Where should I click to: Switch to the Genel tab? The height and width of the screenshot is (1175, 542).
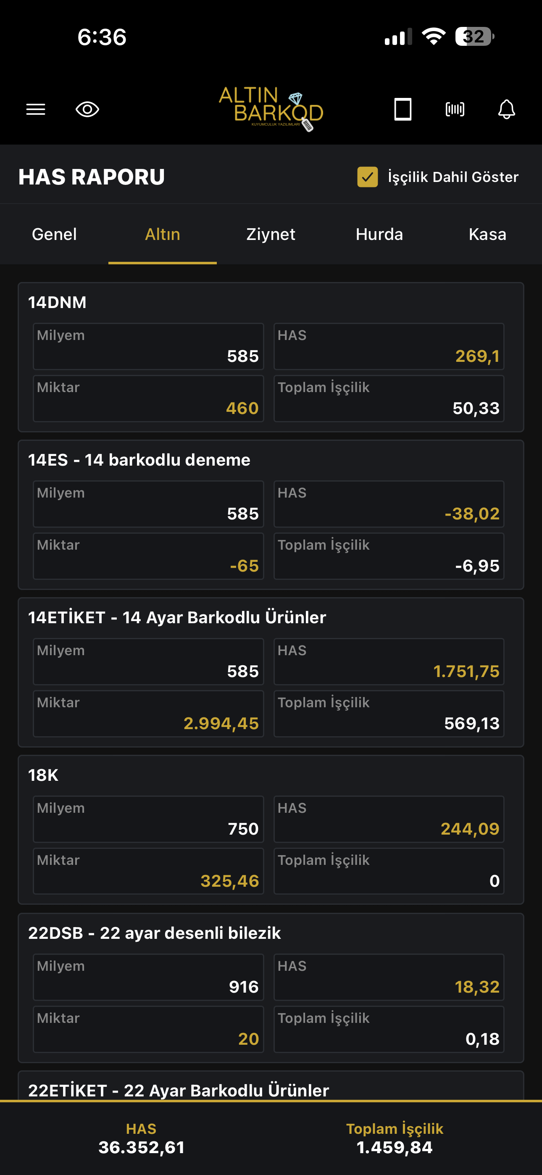(54, 234)
